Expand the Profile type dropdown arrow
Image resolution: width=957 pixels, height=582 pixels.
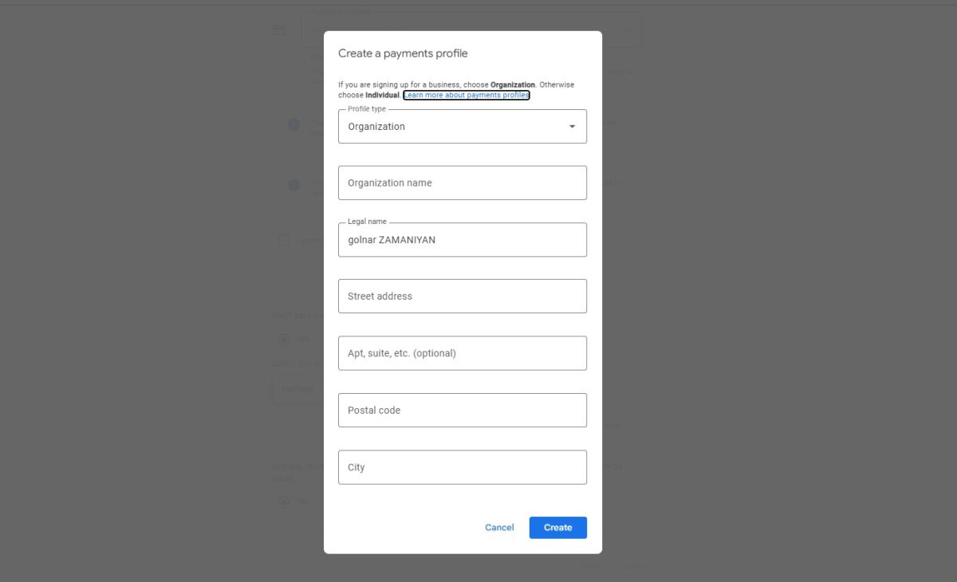[572, 127]
